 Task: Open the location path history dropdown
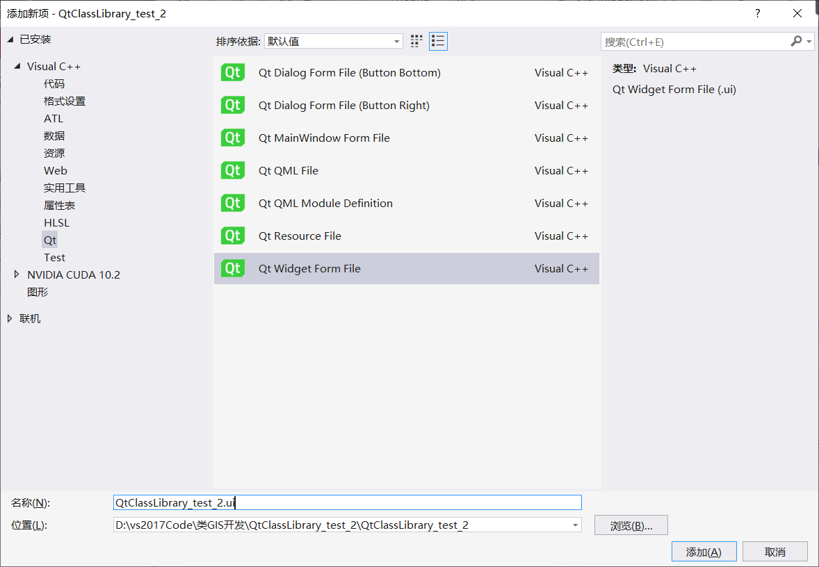[x=576, y=525]
